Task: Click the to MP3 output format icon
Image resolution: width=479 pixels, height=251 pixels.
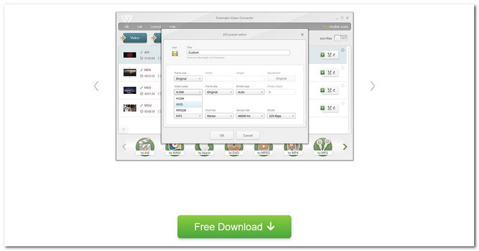Action: click(x=323, y=147)
